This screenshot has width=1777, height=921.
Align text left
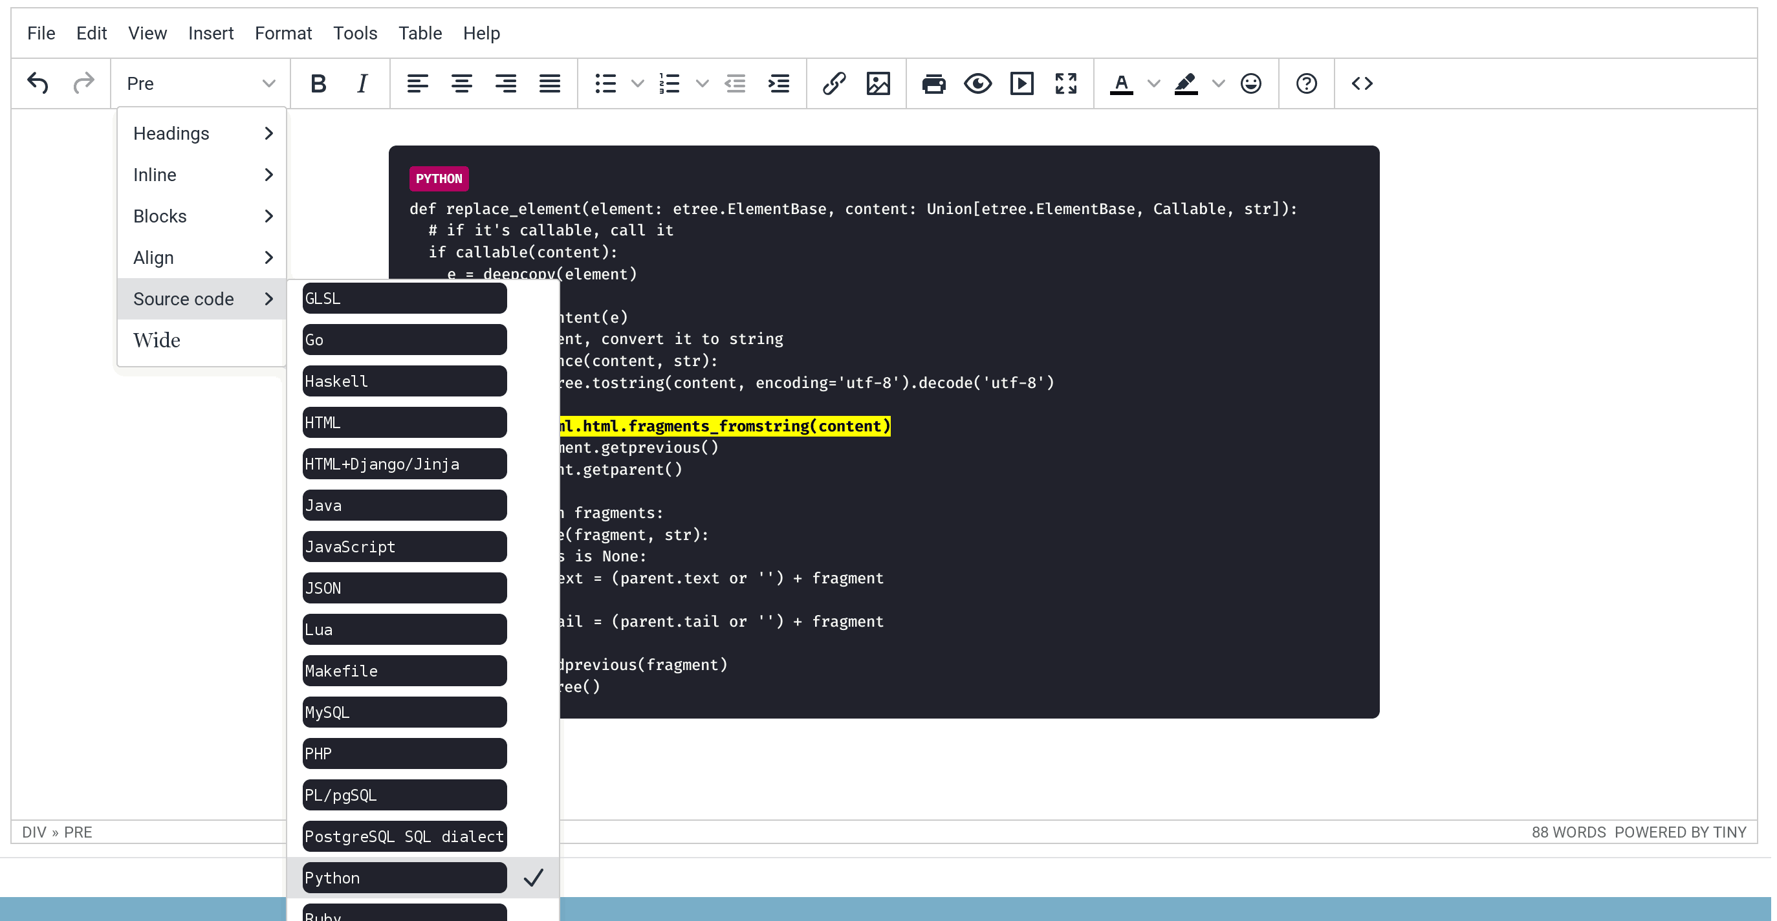(x=417, y=83)
